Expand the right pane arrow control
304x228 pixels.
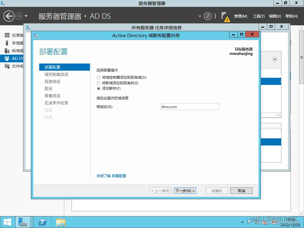(278, 115)
